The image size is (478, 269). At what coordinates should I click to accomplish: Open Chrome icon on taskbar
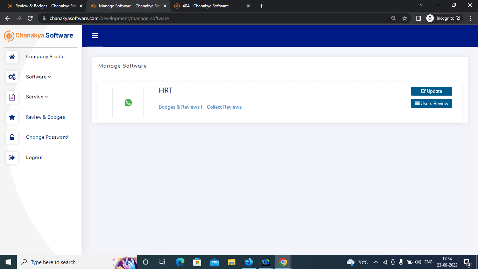pos(283,262)
